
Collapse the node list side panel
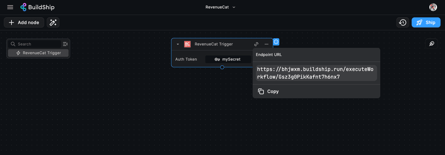point(65,44)
